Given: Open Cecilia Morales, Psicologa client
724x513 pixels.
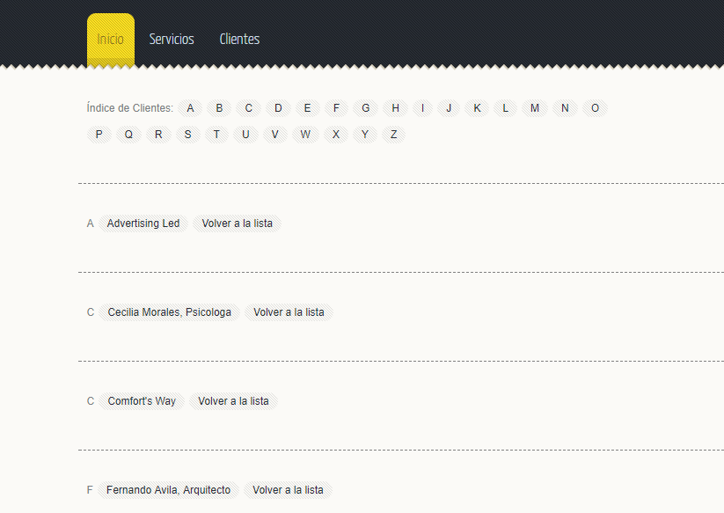Looking at the screenshot, I should [170, 312].
